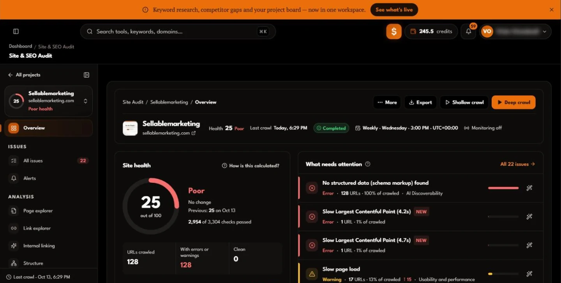The height and width of the screenshot is (283, 561).
Task: Click the Site Audit breadcrumb link
Action: [x=133, y=102]
